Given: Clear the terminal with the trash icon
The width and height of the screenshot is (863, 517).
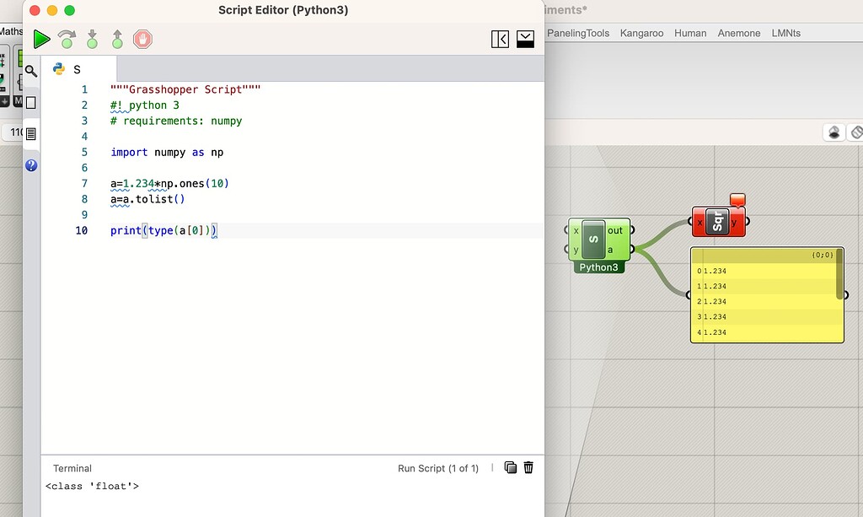Looking at the screenshot, I should click(528, 466).
